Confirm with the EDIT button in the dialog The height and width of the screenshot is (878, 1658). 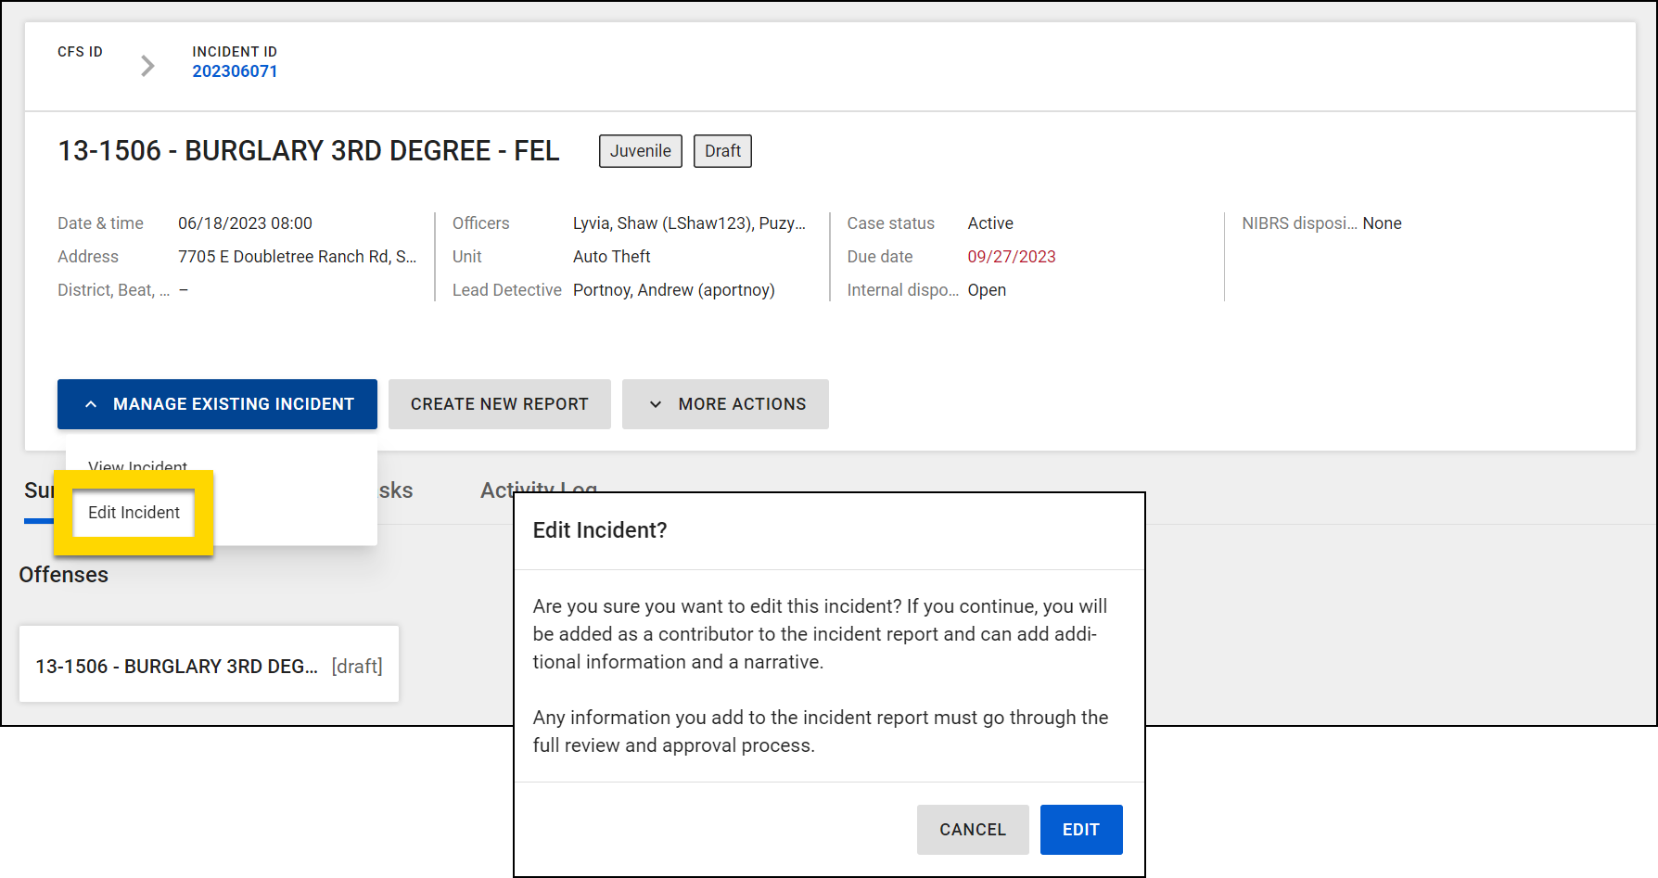point(1080,829)
